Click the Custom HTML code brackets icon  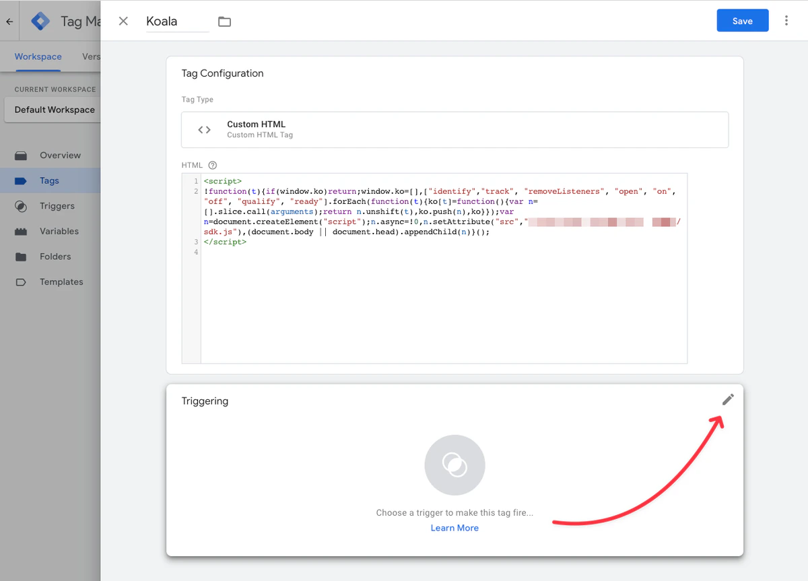pyautogui.click(x=205, y=129)
